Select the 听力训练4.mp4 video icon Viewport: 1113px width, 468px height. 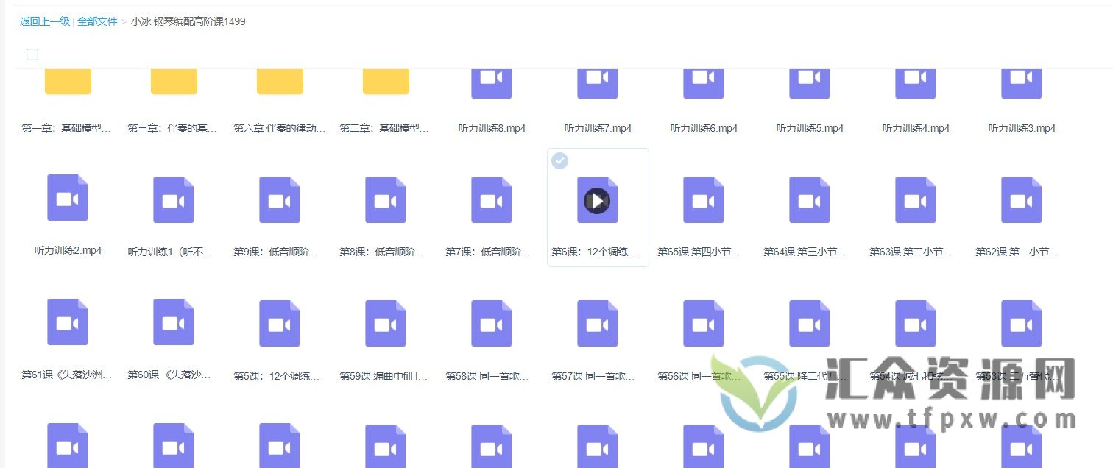pyautogui.click(x=915, y=81)
